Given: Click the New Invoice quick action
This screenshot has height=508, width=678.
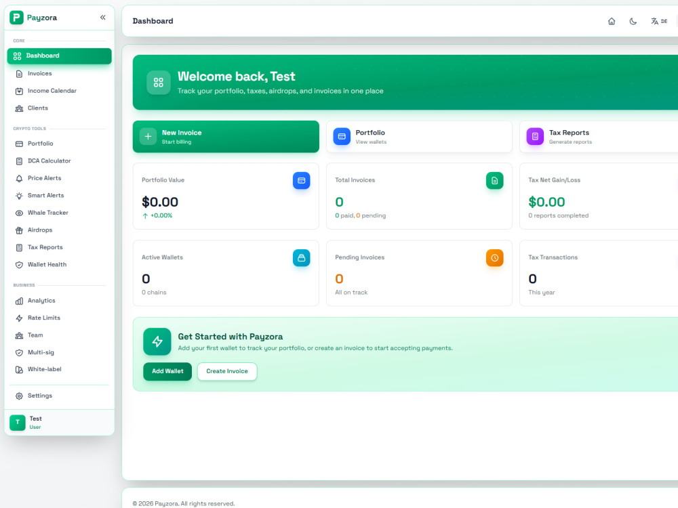Looking at the screenshot, I should point(226,137).
